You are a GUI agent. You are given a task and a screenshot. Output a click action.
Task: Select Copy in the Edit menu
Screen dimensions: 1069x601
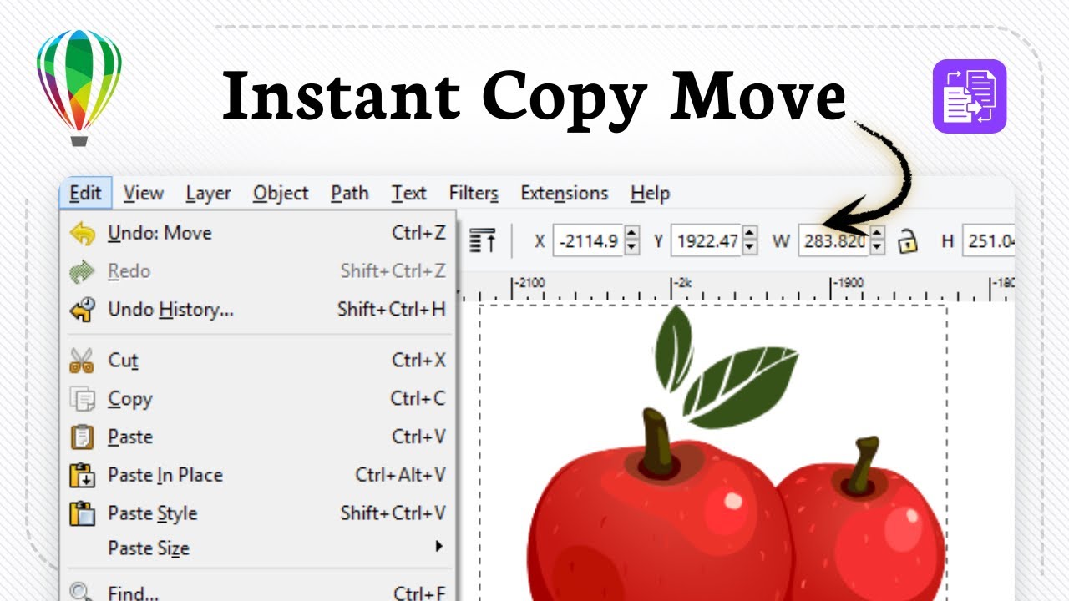click(x=258, y=399)
